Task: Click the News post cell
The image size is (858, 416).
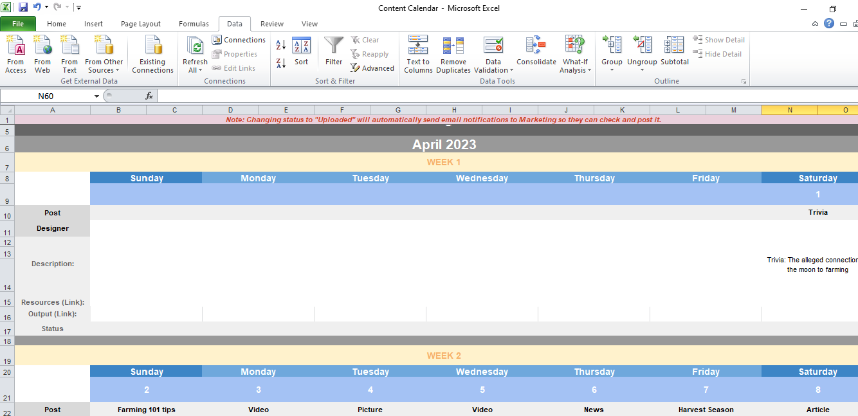Action: coord(594,410)
